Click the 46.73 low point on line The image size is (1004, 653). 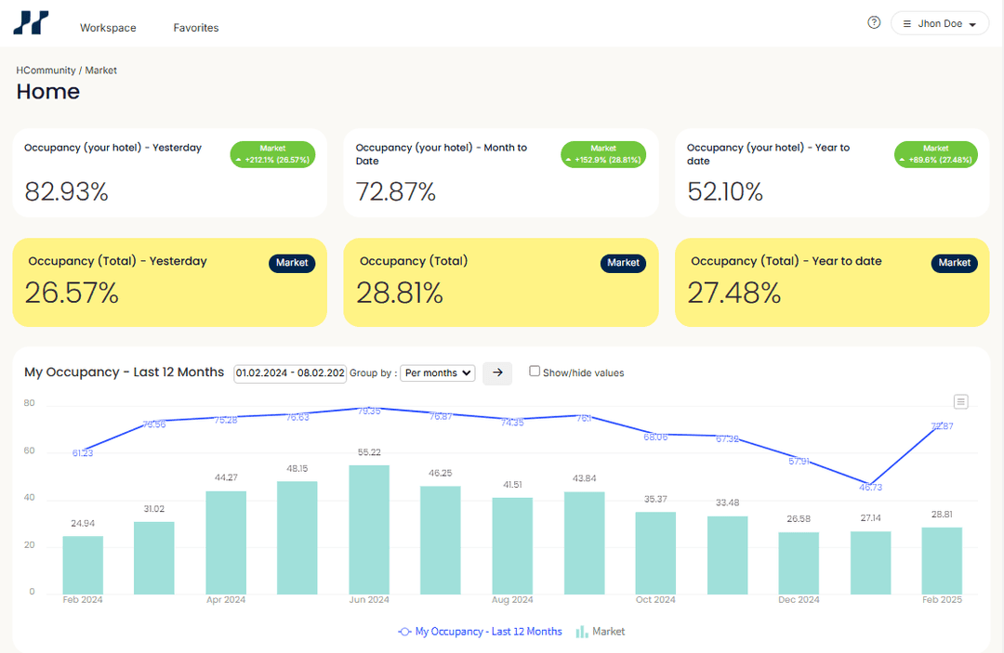[x=871, y=483]
